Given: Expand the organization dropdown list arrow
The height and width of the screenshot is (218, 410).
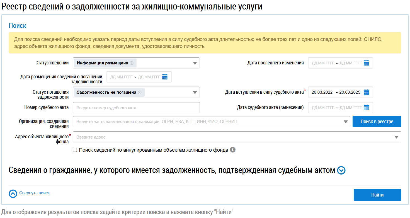Looking at the screenshot, I should point(346,122).
